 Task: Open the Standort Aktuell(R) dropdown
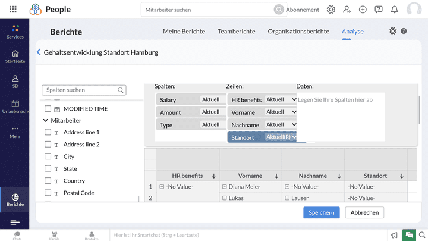coord(281,137)
